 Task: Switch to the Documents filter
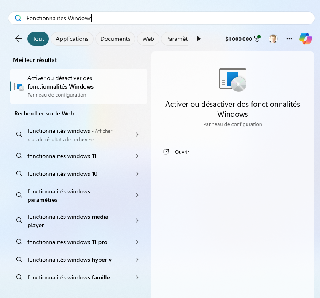pos(115,39)
